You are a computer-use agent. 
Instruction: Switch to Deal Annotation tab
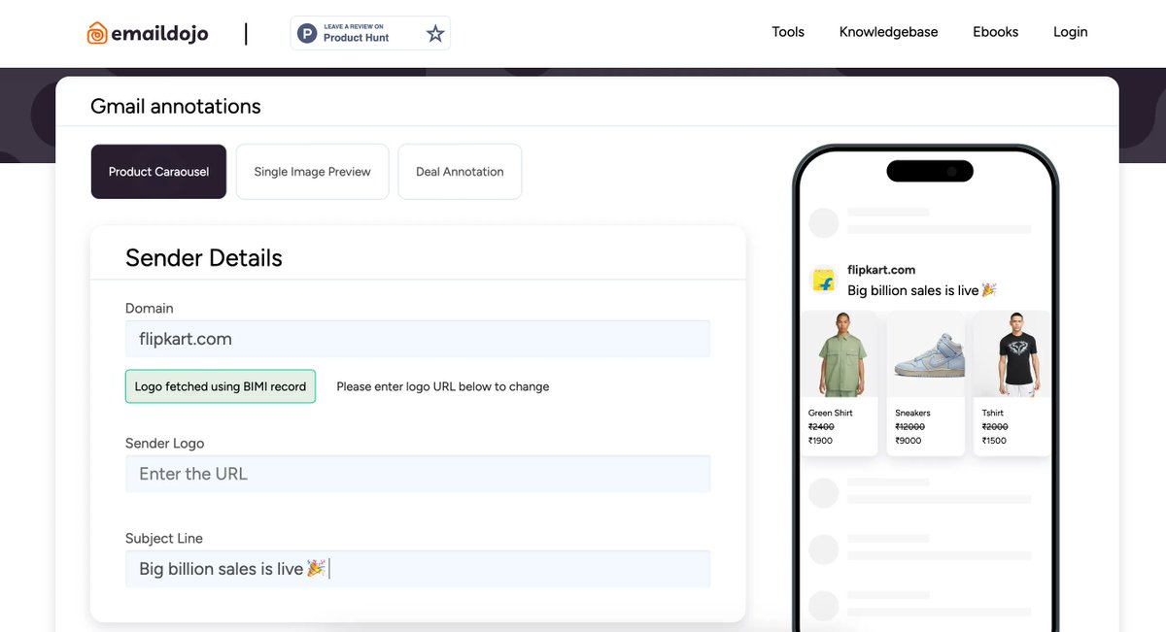(460, 172)
